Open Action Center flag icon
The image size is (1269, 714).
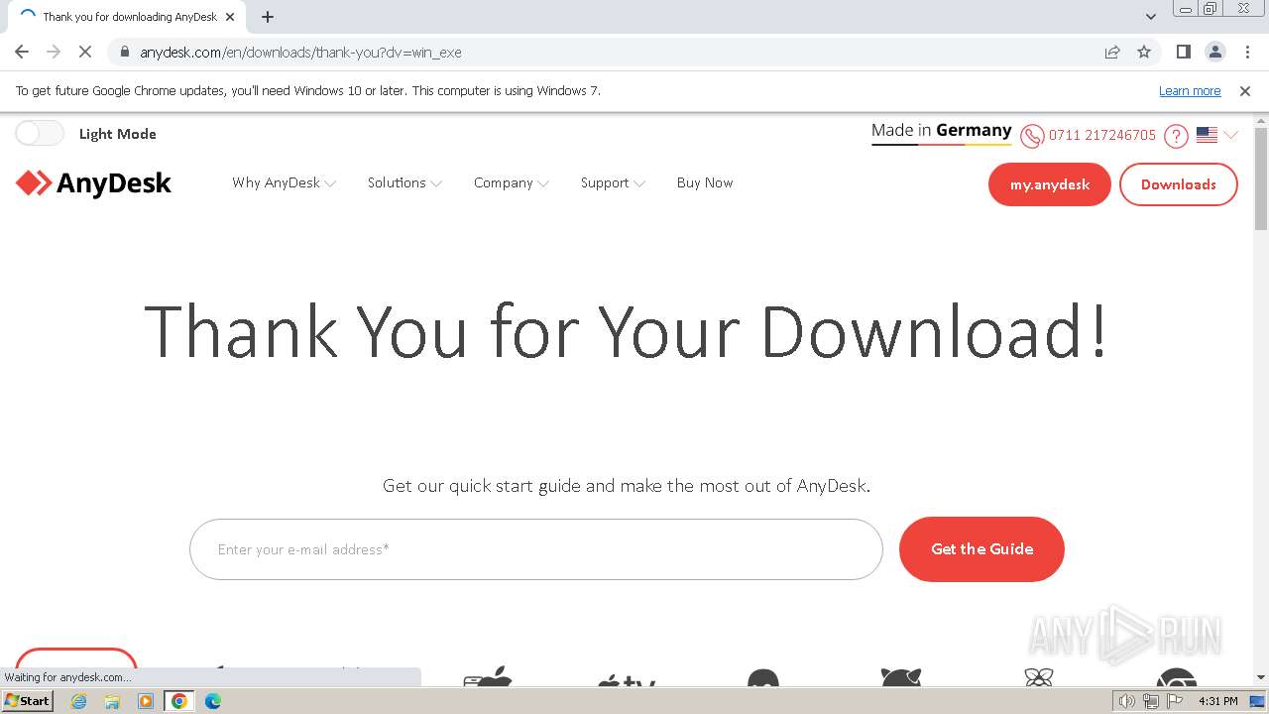(x=1174, y=701)
